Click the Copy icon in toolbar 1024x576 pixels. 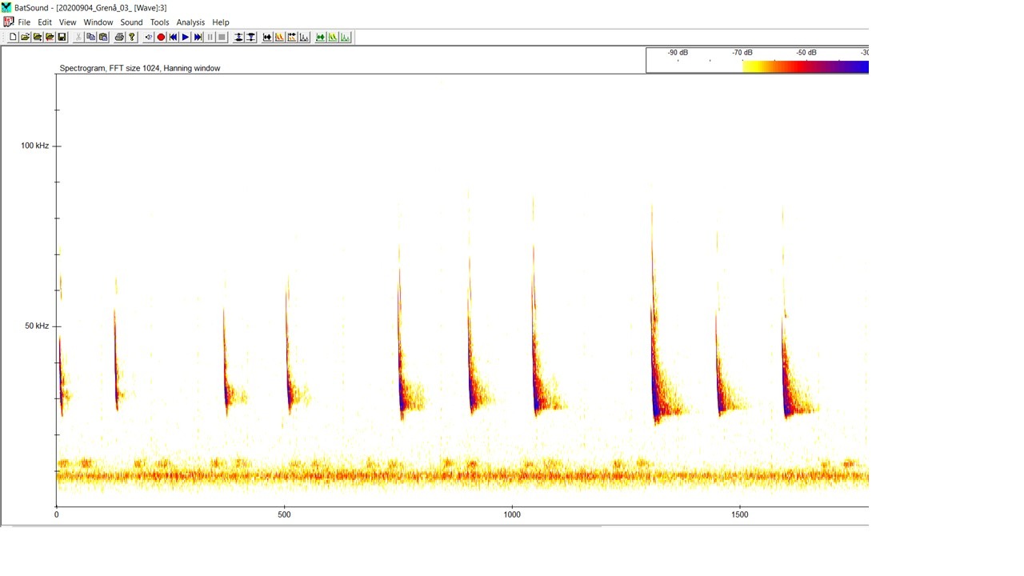(x=90, y=38)
